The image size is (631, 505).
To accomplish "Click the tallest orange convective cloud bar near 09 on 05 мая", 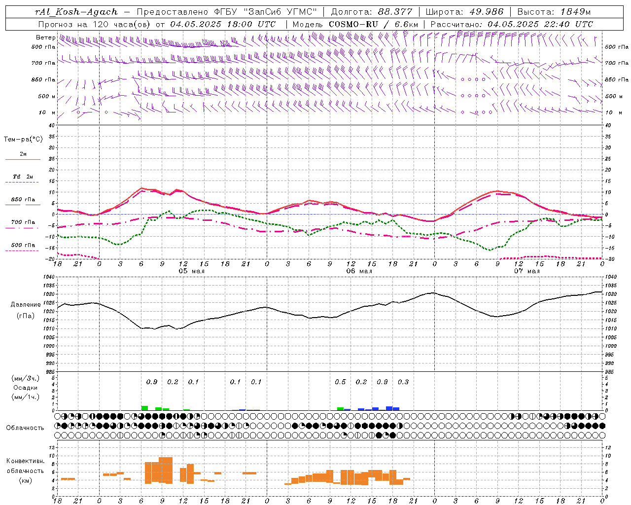I will (166, 470).
